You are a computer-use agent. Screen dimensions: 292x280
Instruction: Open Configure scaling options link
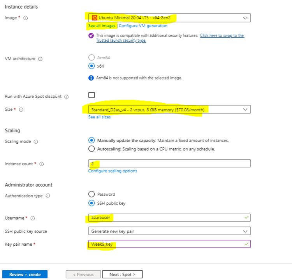pyautogui.click(x=113, y=171)
